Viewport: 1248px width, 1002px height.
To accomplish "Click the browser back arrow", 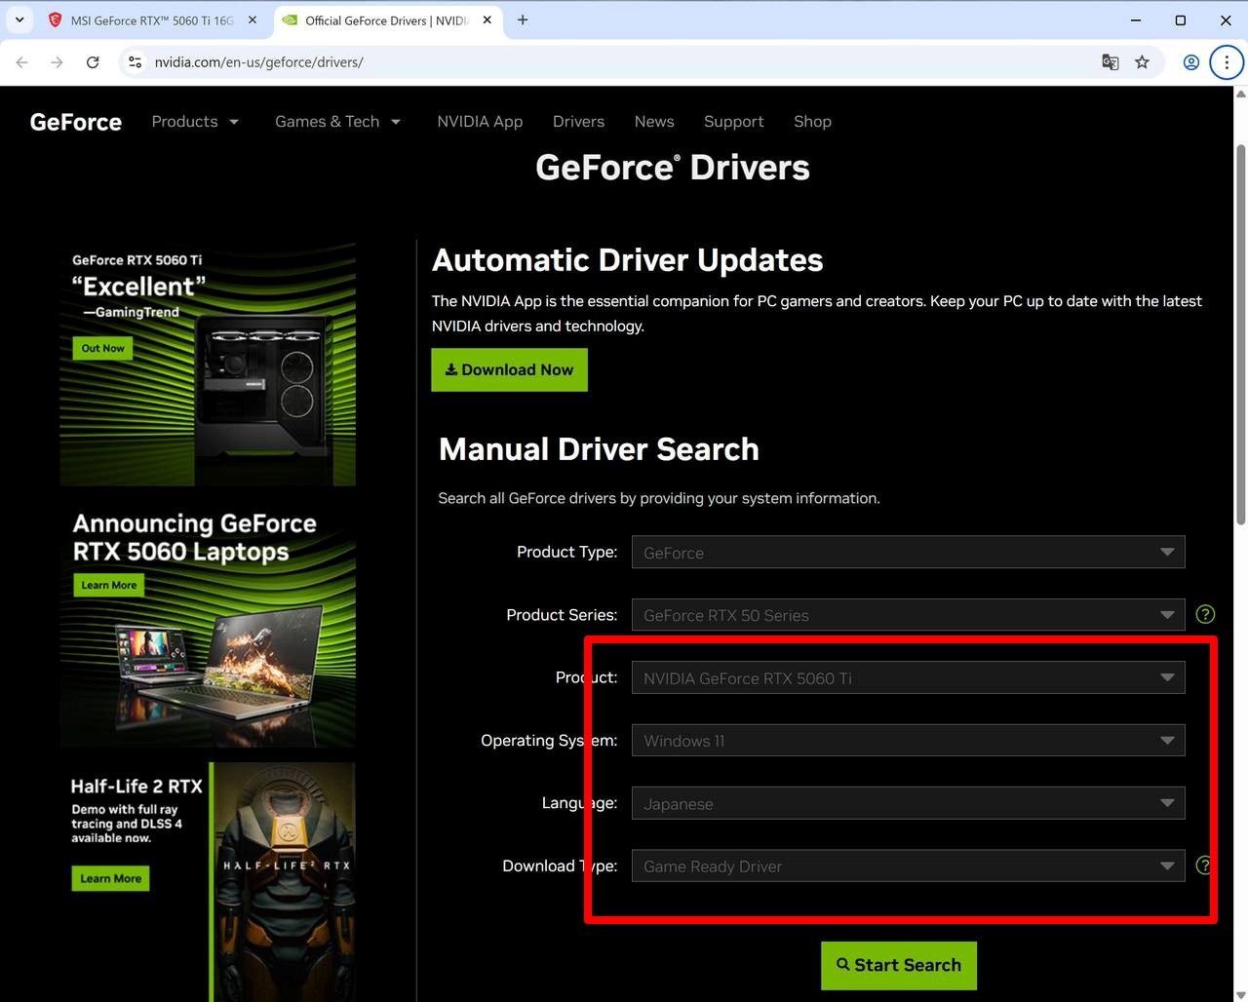I will click(22, 62).
